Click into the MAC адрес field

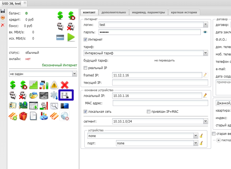[160, 103]
